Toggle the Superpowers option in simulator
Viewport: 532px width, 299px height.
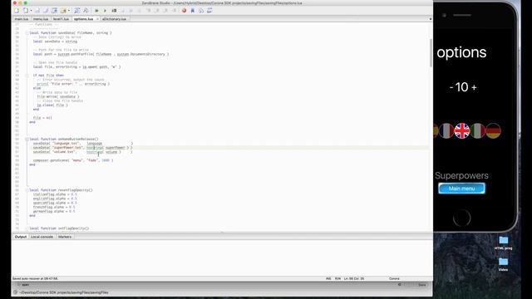click(x=461, y=175)
